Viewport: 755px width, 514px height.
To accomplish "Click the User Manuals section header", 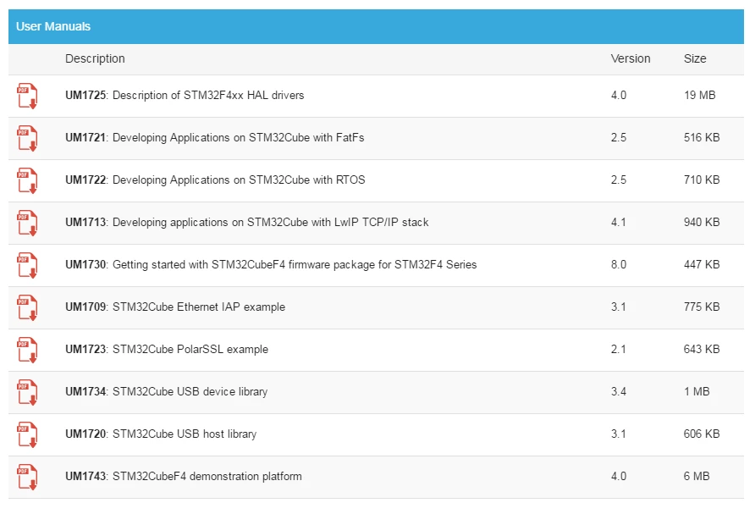I will coord(376,26).
